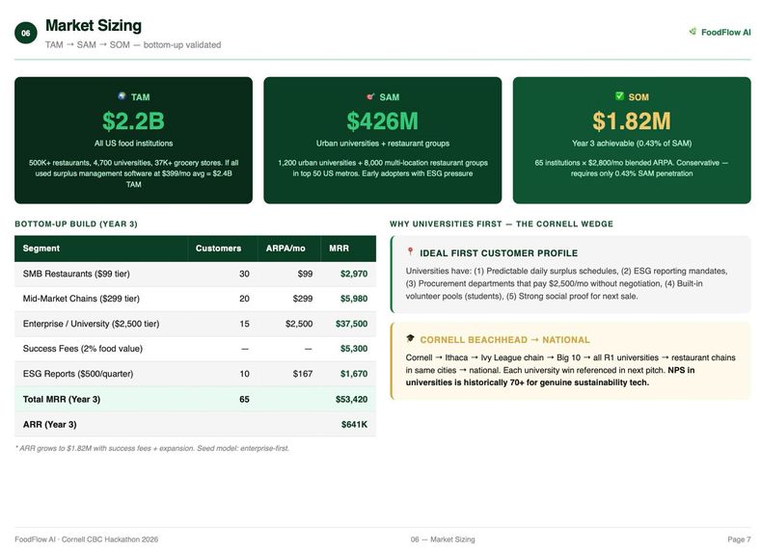Select the 'SMB Restaurants ($99 tier)' row label

tap(76, 274)
